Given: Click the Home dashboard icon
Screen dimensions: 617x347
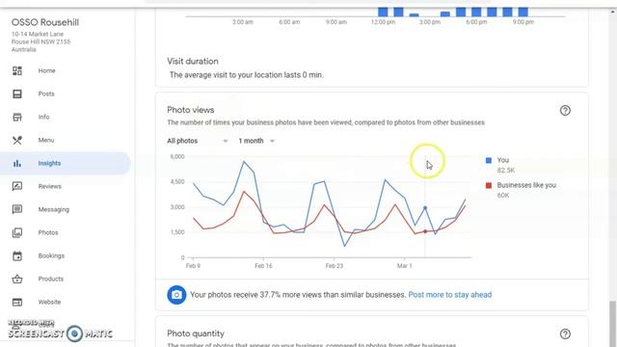Looking at the screenshot, I should tap(17, 70).
